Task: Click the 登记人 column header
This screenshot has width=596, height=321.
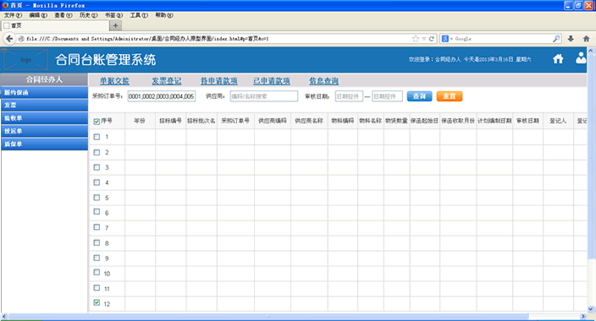Action: [x=558, y=121]
